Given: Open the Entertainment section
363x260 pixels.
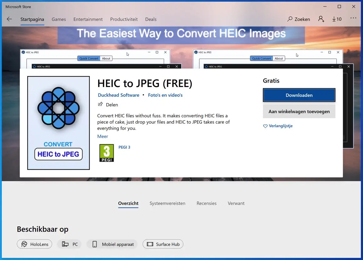Looking at the screenshot, I should pyautogui.click(x=88, y=19).
